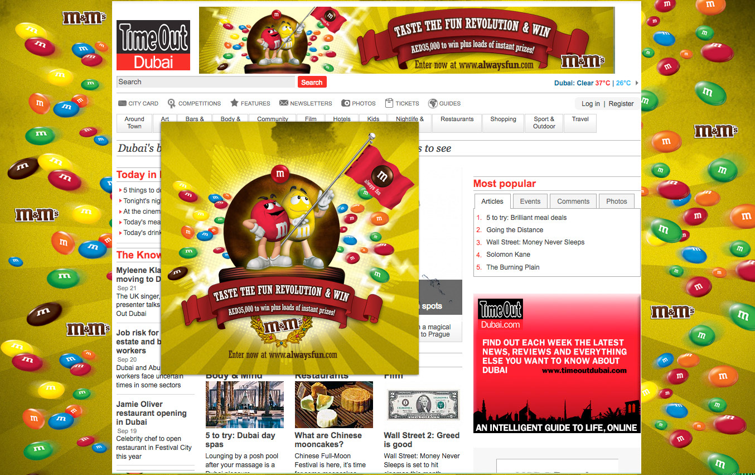
Task: Click the 'Dubai: Clear 37°C' weather text
Action: coord(582,83)
